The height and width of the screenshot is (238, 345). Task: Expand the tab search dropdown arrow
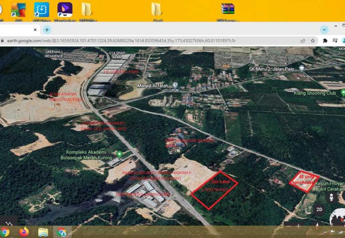[324, 30]
